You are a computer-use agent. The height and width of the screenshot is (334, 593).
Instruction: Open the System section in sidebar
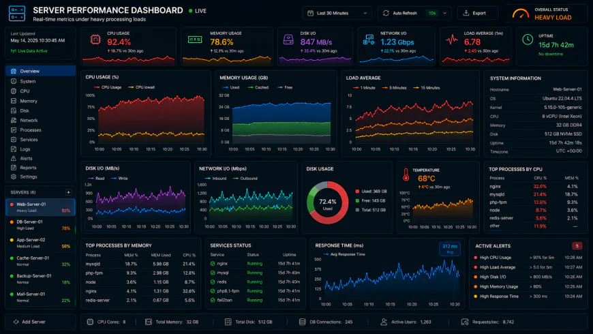point(40,81)
